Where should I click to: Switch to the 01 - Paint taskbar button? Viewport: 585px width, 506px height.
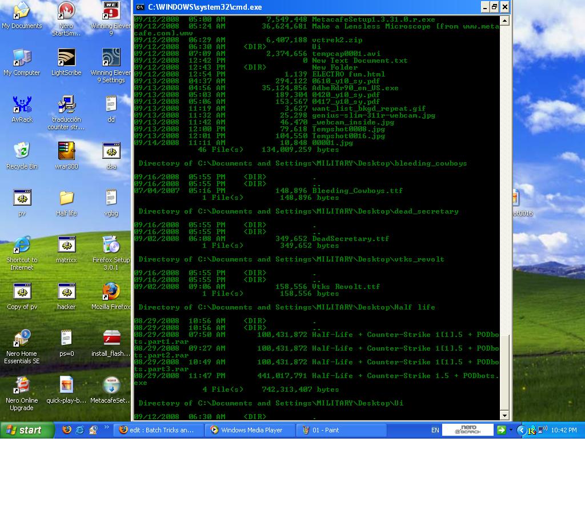342,430
